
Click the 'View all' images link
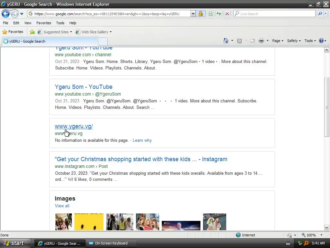[x=62, y=206]
